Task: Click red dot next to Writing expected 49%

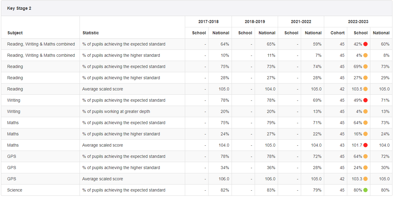Action: (365, 100)
